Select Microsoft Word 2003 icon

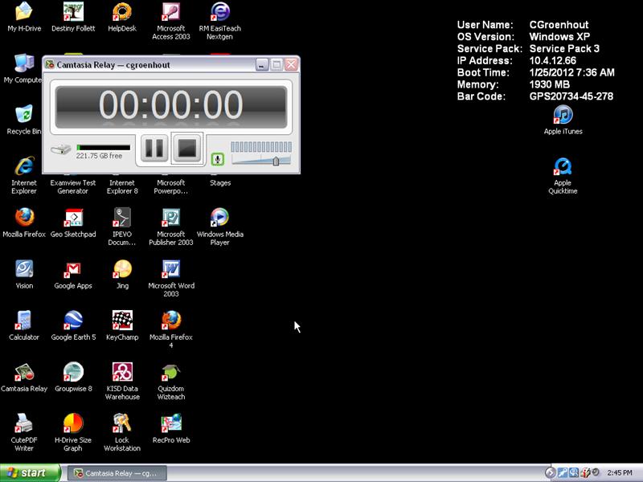point(171,278)
